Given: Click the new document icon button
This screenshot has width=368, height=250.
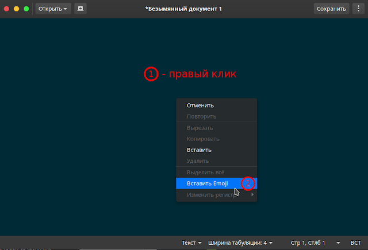Looking at the screenshot, I should (x=80, y=9).
